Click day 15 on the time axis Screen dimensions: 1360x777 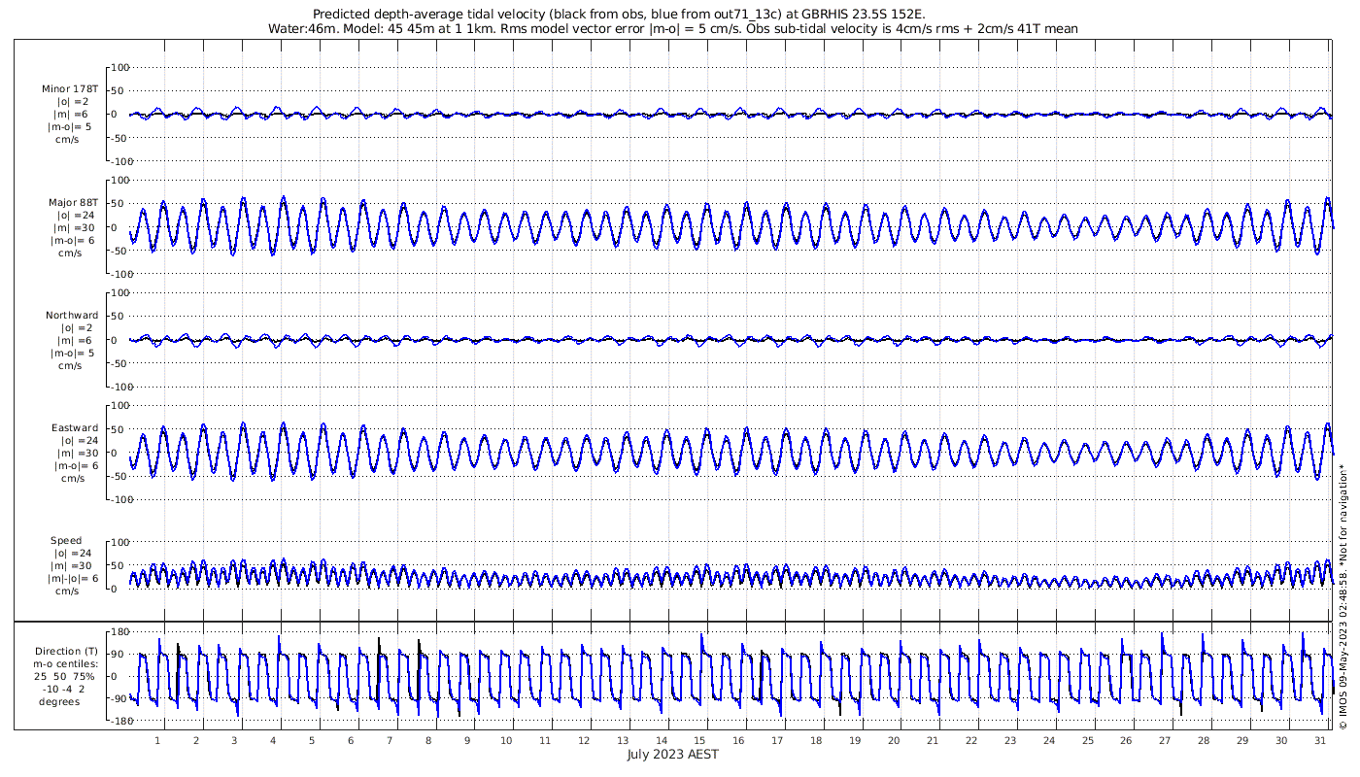click(700, 740)
